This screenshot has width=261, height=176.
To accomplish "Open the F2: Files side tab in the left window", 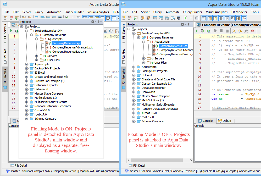I will point(5,56).
